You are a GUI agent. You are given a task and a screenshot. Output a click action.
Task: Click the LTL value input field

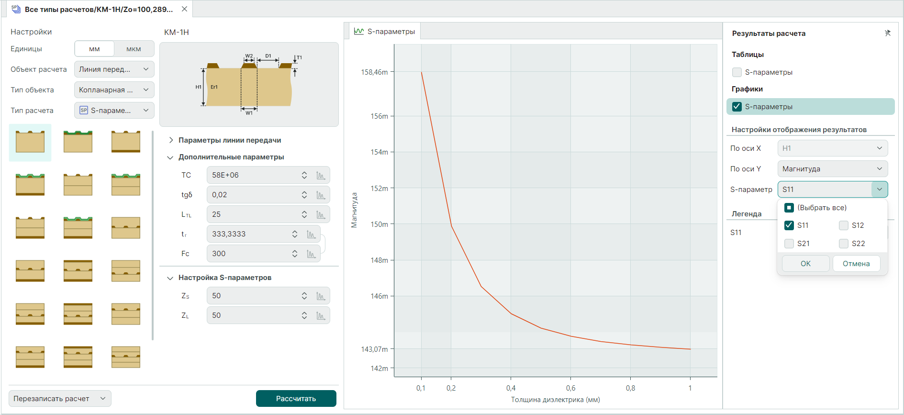(254, 215)
